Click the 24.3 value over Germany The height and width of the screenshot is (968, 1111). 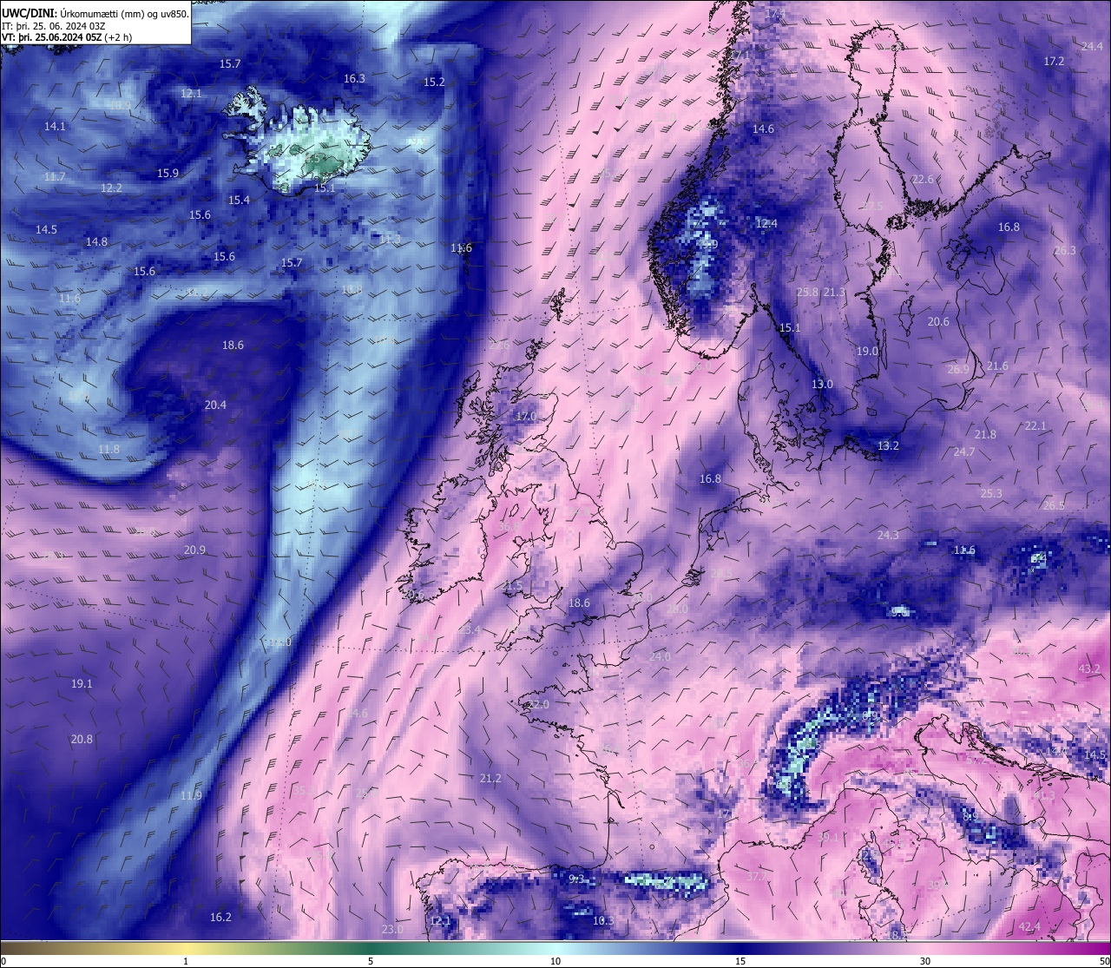[888, 536]
